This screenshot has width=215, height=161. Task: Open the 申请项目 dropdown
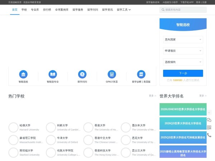183,51
